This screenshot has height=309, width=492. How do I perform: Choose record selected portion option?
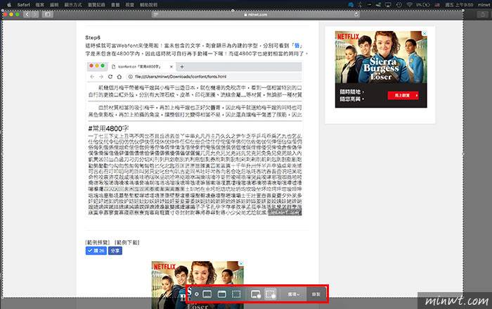tap(271, 294)
